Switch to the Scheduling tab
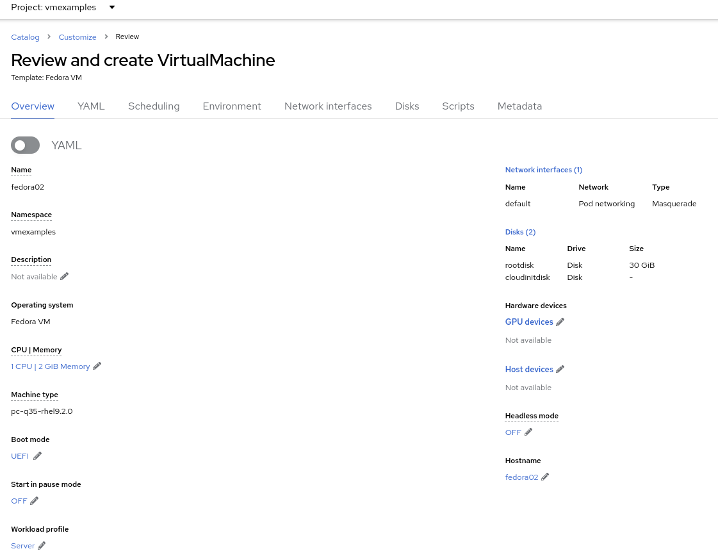The width and height of the screenshot is (718, 558). (x=154, y=106)
